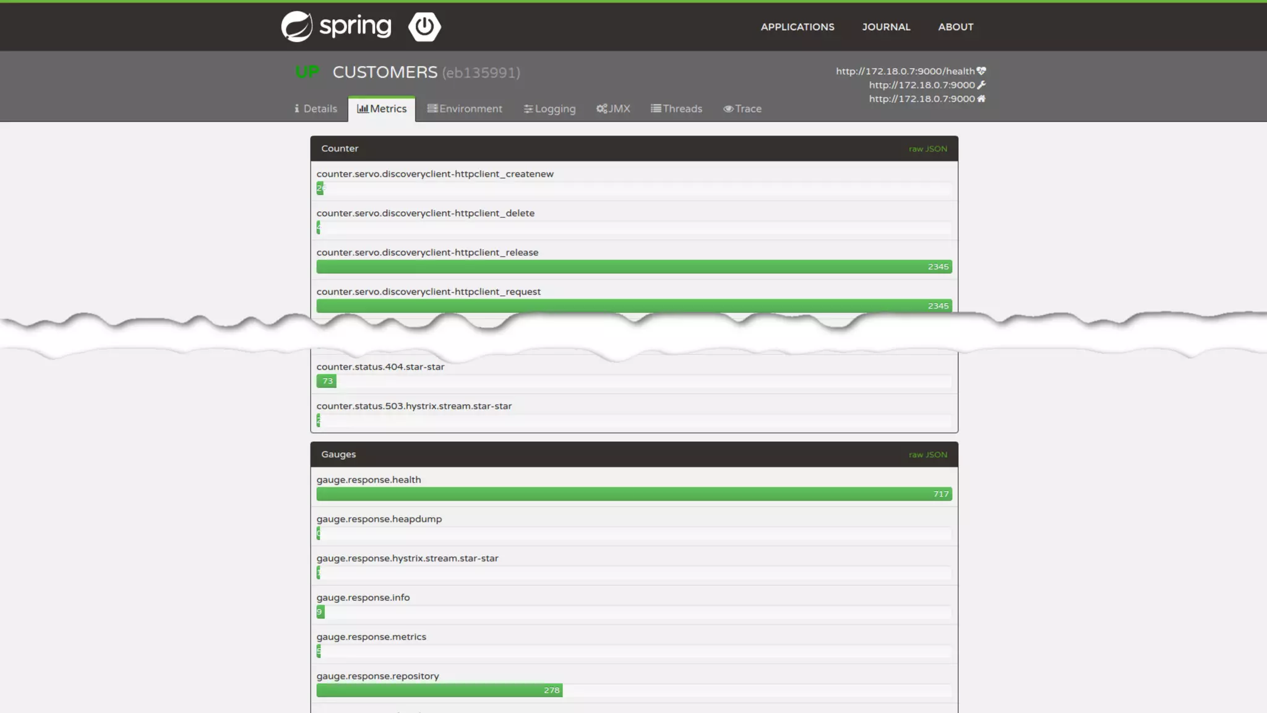Viewport: 1267px width, 713px height.
Task: Open raw JSON for Gauges panel
Action: (x=927, y=455)
